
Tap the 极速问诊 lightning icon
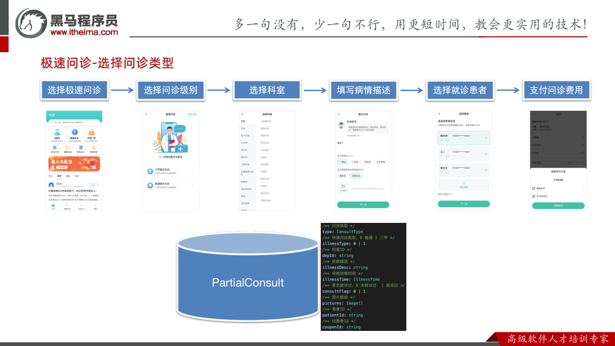75,132
